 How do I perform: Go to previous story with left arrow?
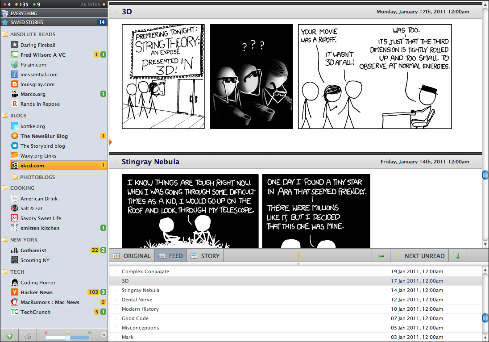click(381, 256)
